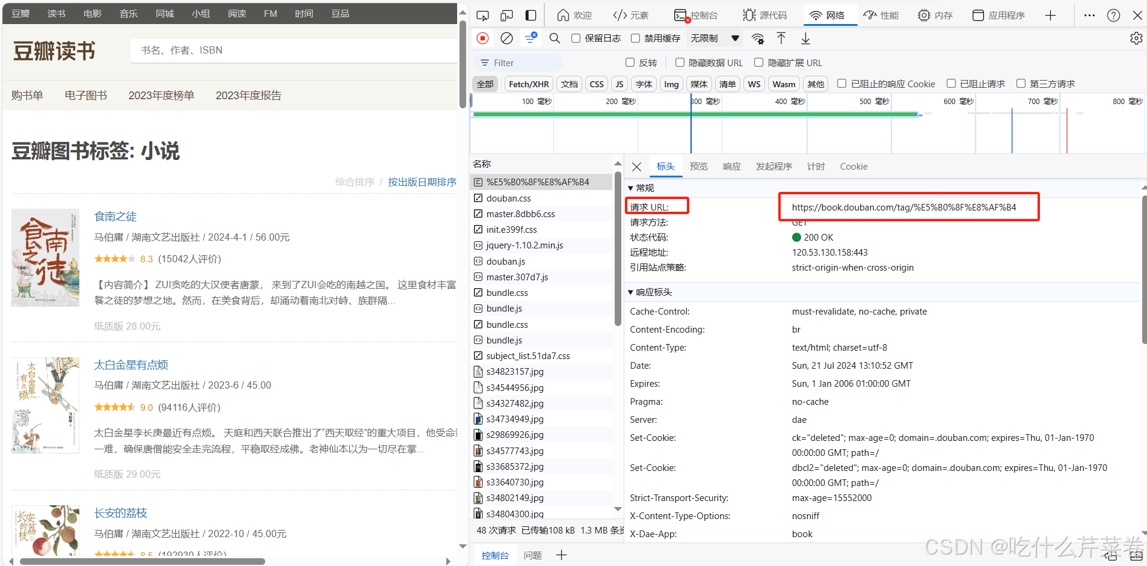Select douban.css in the request list
The width and height of the screenshot is (1147, 566).
point(542,198)
